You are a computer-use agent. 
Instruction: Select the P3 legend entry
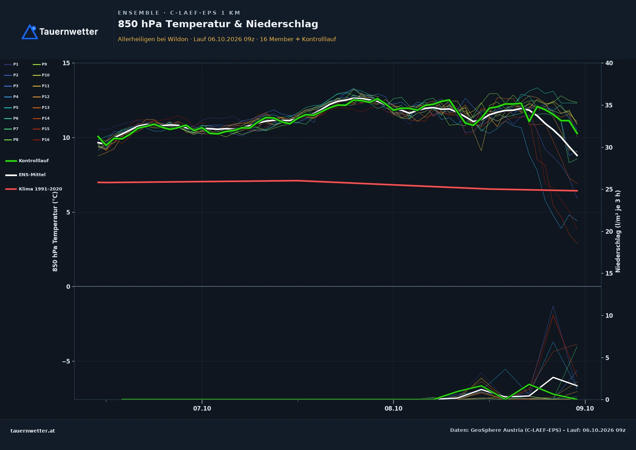tap(12, 86)
